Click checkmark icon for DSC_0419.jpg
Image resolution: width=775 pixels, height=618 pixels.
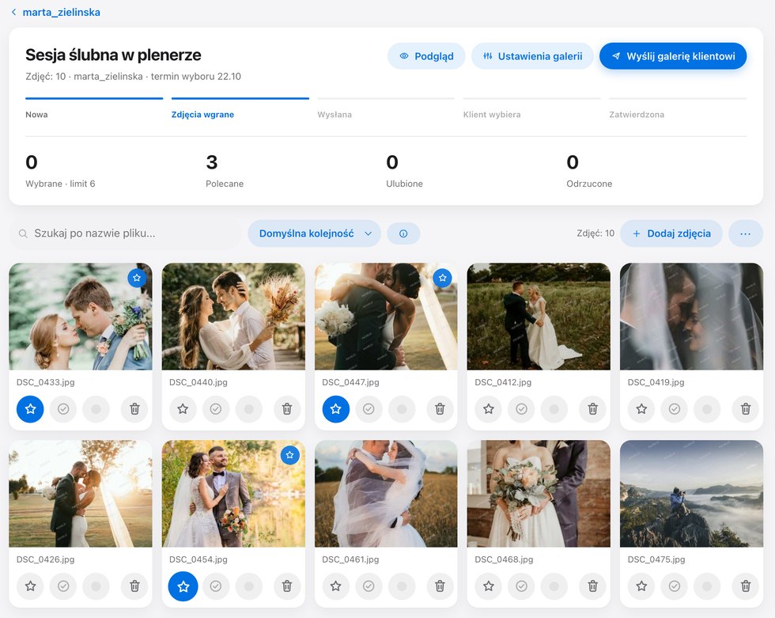675,409
